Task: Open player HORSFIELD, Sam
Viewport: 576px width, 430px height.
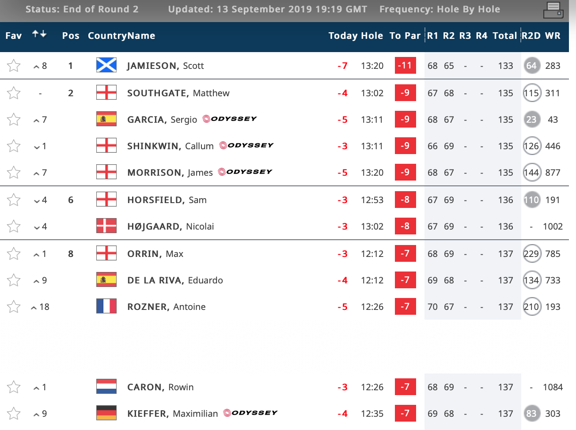Action: [167, 200]
